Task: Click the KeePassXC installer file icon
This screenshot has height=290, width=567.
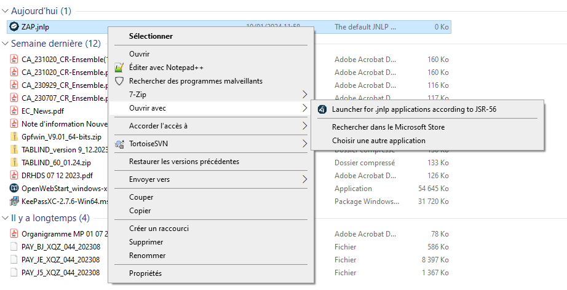Action: (x=14, y=201)
